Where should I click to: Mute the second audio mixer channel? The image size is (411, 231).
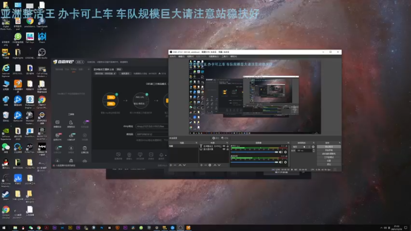coord(281,162)
